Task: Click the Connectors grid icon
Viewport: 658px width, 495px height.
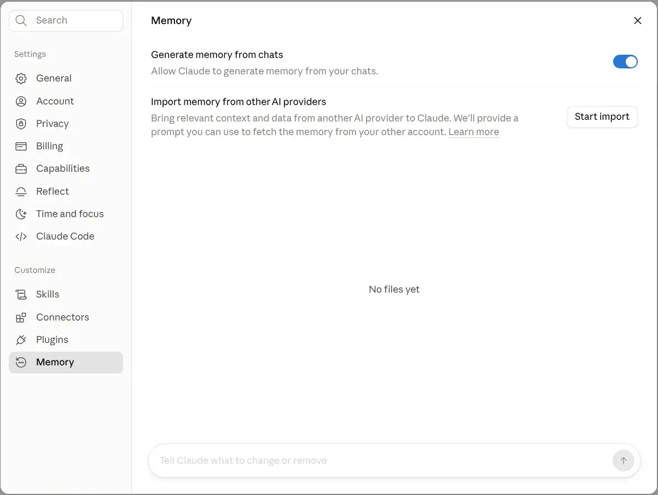Action: click(21, 317)
